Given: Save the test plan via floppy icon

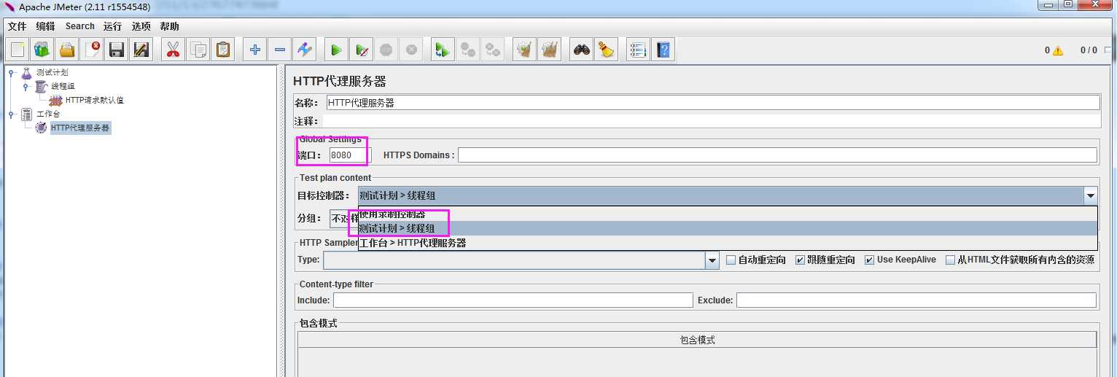Looking at the screenshot, I should pos(117,50).
